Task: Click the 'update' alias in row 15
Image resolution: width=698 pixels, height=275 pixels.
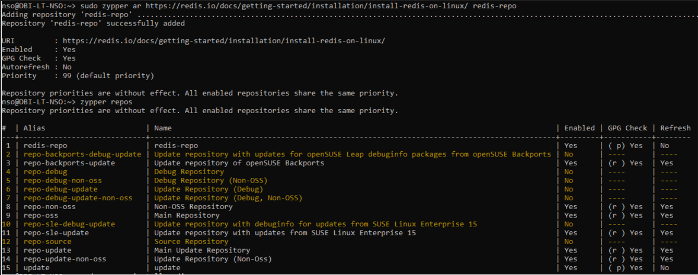Action: [x=37, y=268]
